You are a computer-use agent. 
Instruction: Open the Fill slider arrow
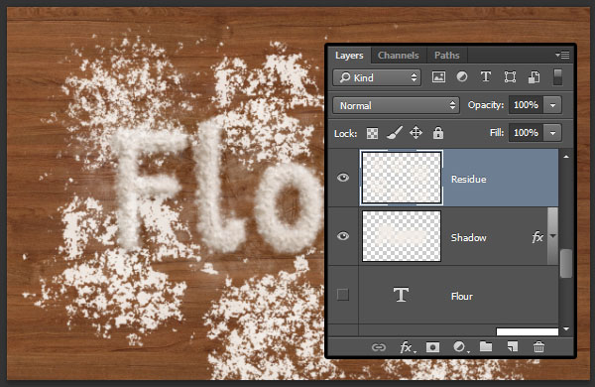[553, 133]
